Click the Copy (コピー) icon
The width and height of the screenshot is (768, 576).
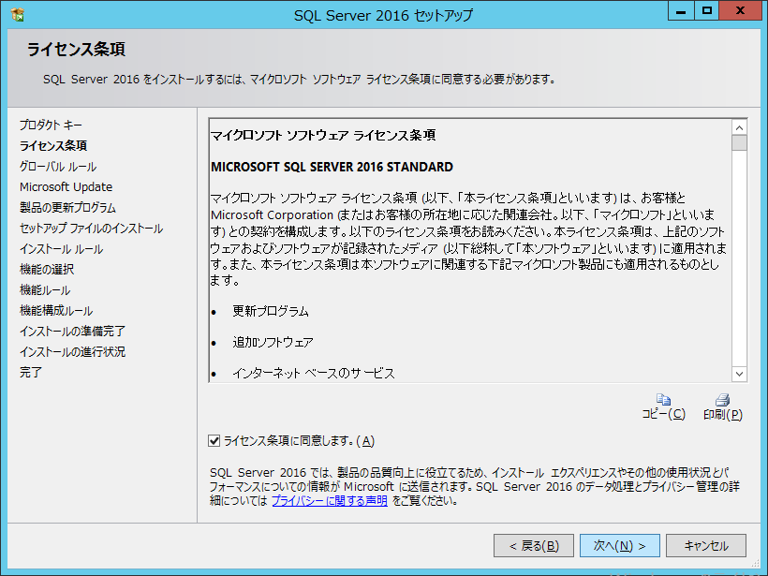coord(663,400)
